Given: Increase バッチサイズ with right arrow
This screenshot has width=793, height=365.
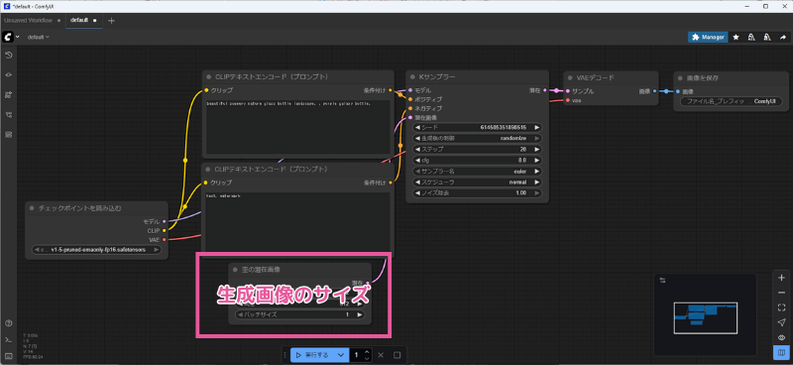Looking at the screenshot, I should pos(360,314).
